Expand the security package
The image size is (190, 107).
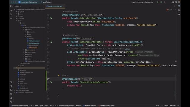(24, 54)
